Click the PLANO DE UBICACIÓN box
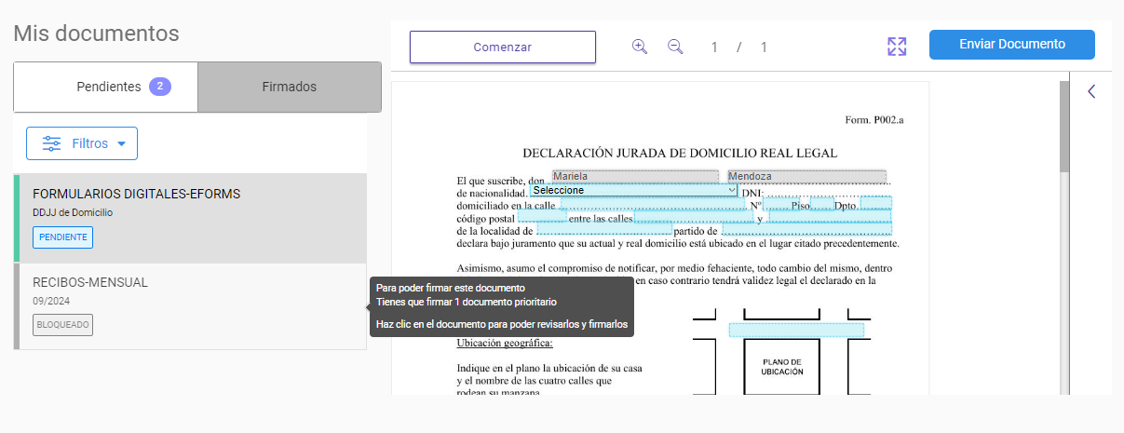1124x433 pixels. pyautogui.click(x=782, y=367)
